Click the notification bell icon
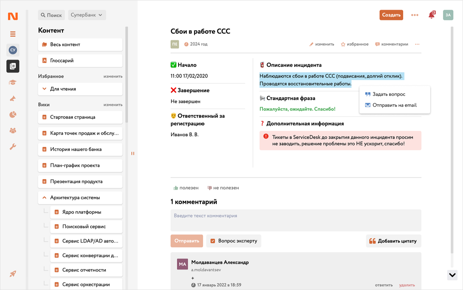463x290 pixels. [431, 15]
